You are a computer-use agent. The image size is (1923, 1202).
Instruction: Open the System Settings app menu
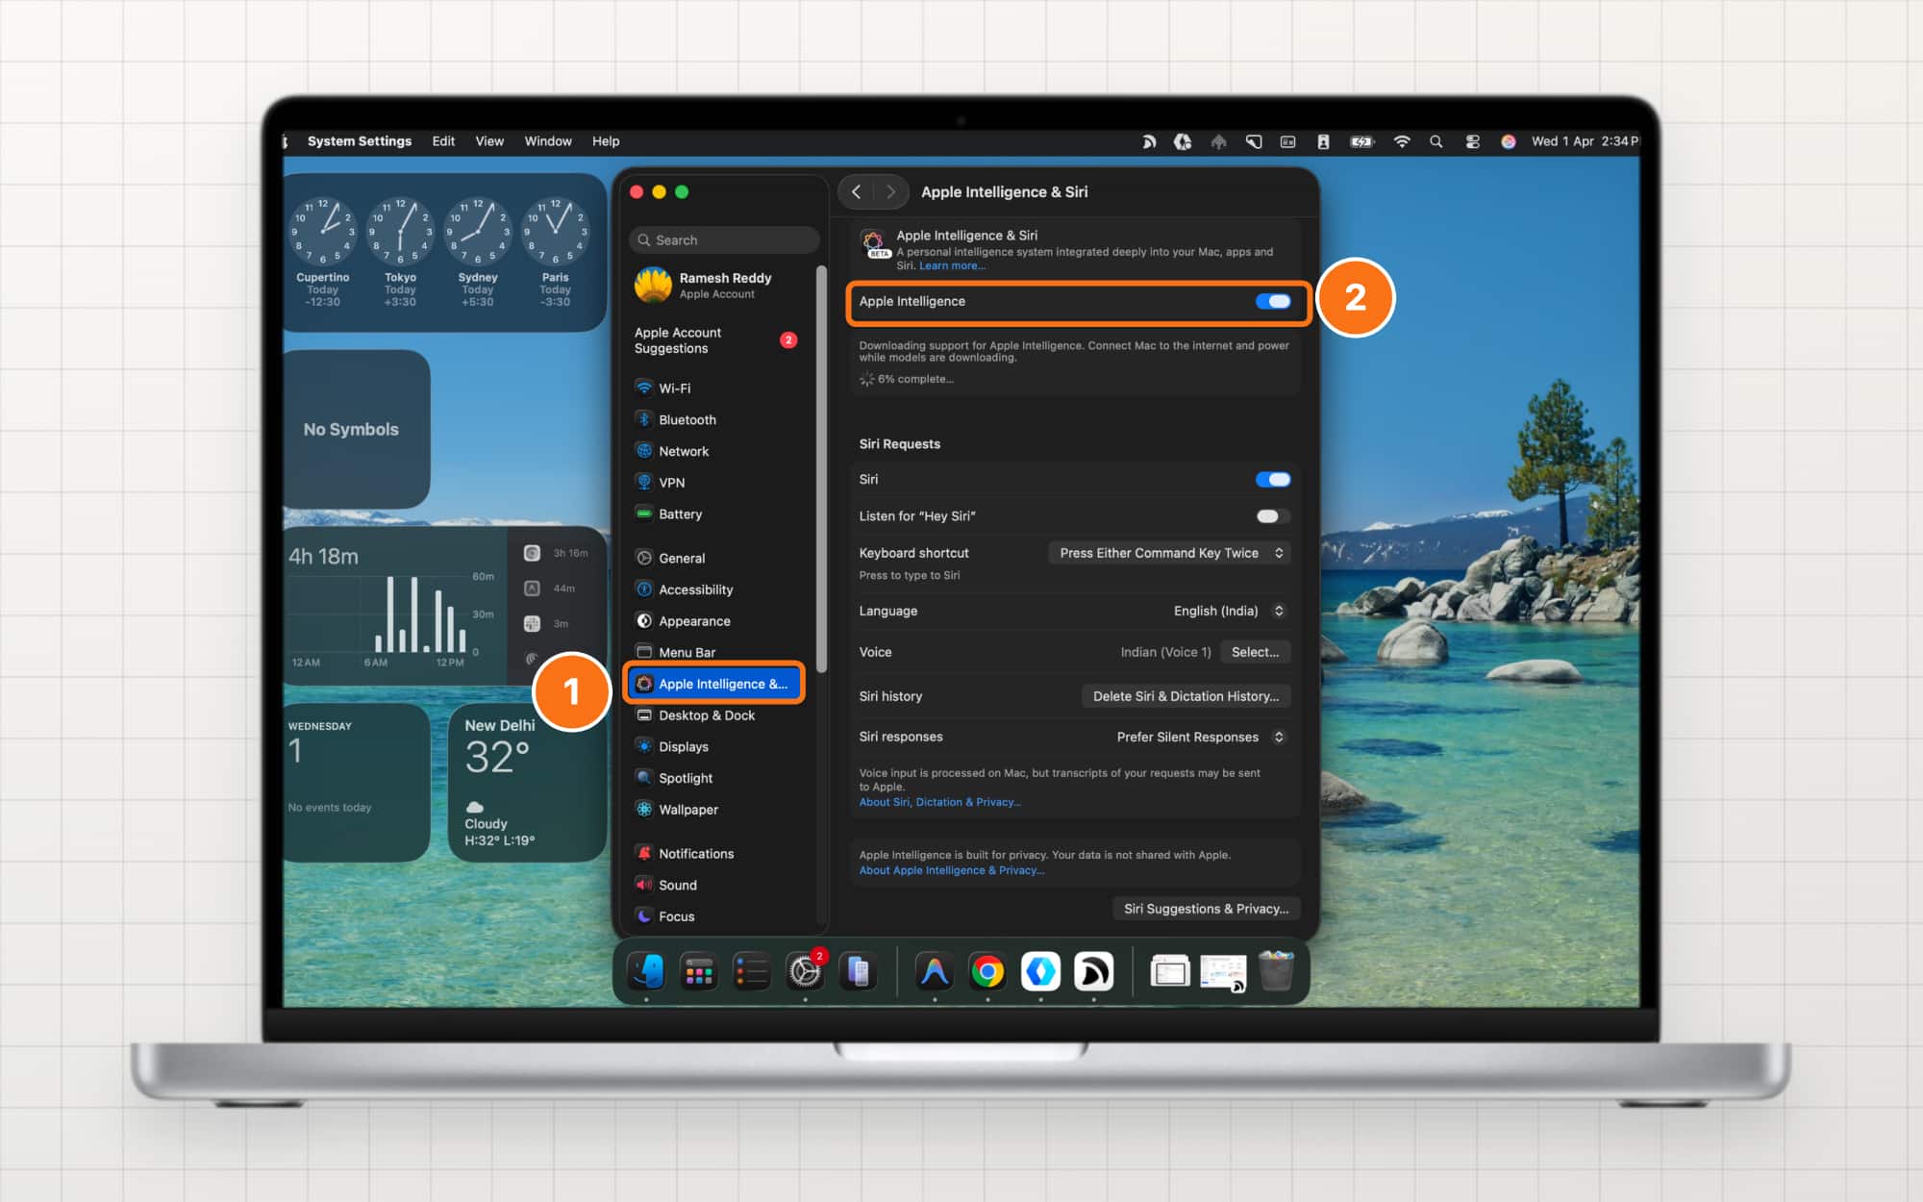click(360, 141)
